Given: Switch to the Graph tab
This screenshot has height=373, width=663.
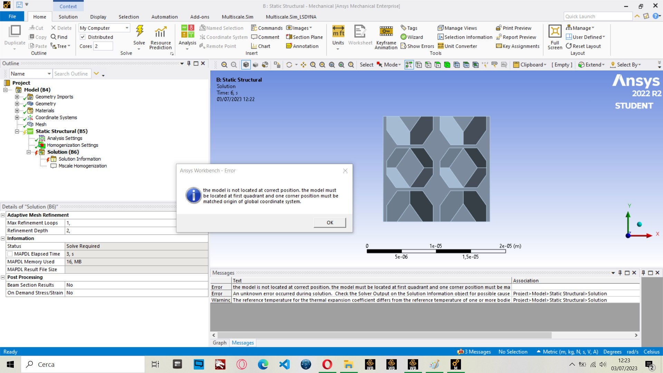Looking at the screenshot, I should [220, 343].
